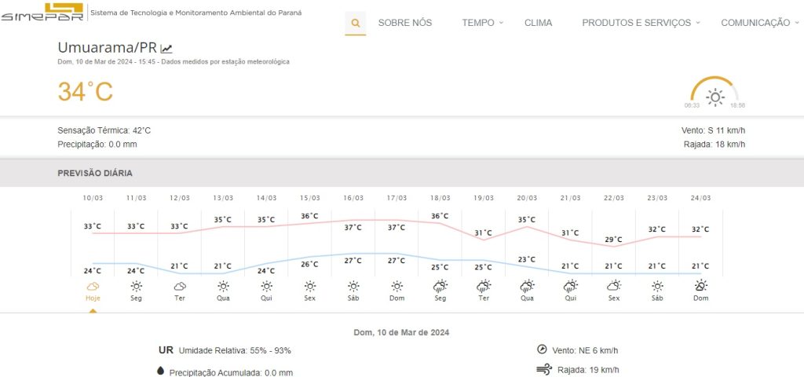The width and height of the screenshot is (804, 377).
Task: Open the SOBRE NÓS menu item
Action: click(405, 23)
